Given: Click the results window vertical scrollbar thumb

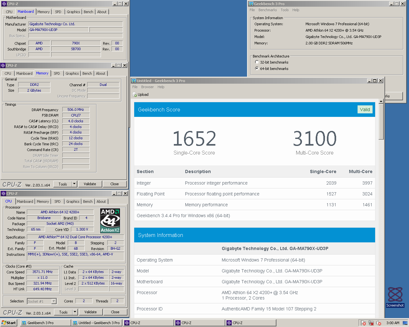Looking at the screenshot, I should point(381,122).
